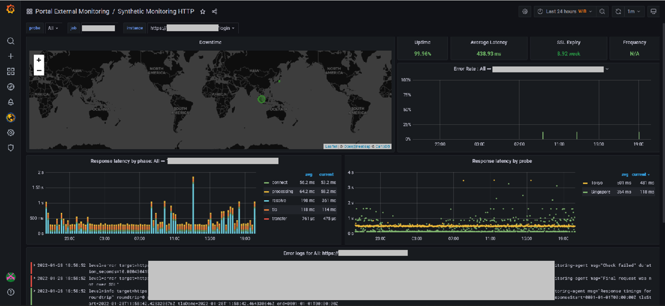Click the Grafana logo home icon
Screen dimensions: 665x306
11,8
